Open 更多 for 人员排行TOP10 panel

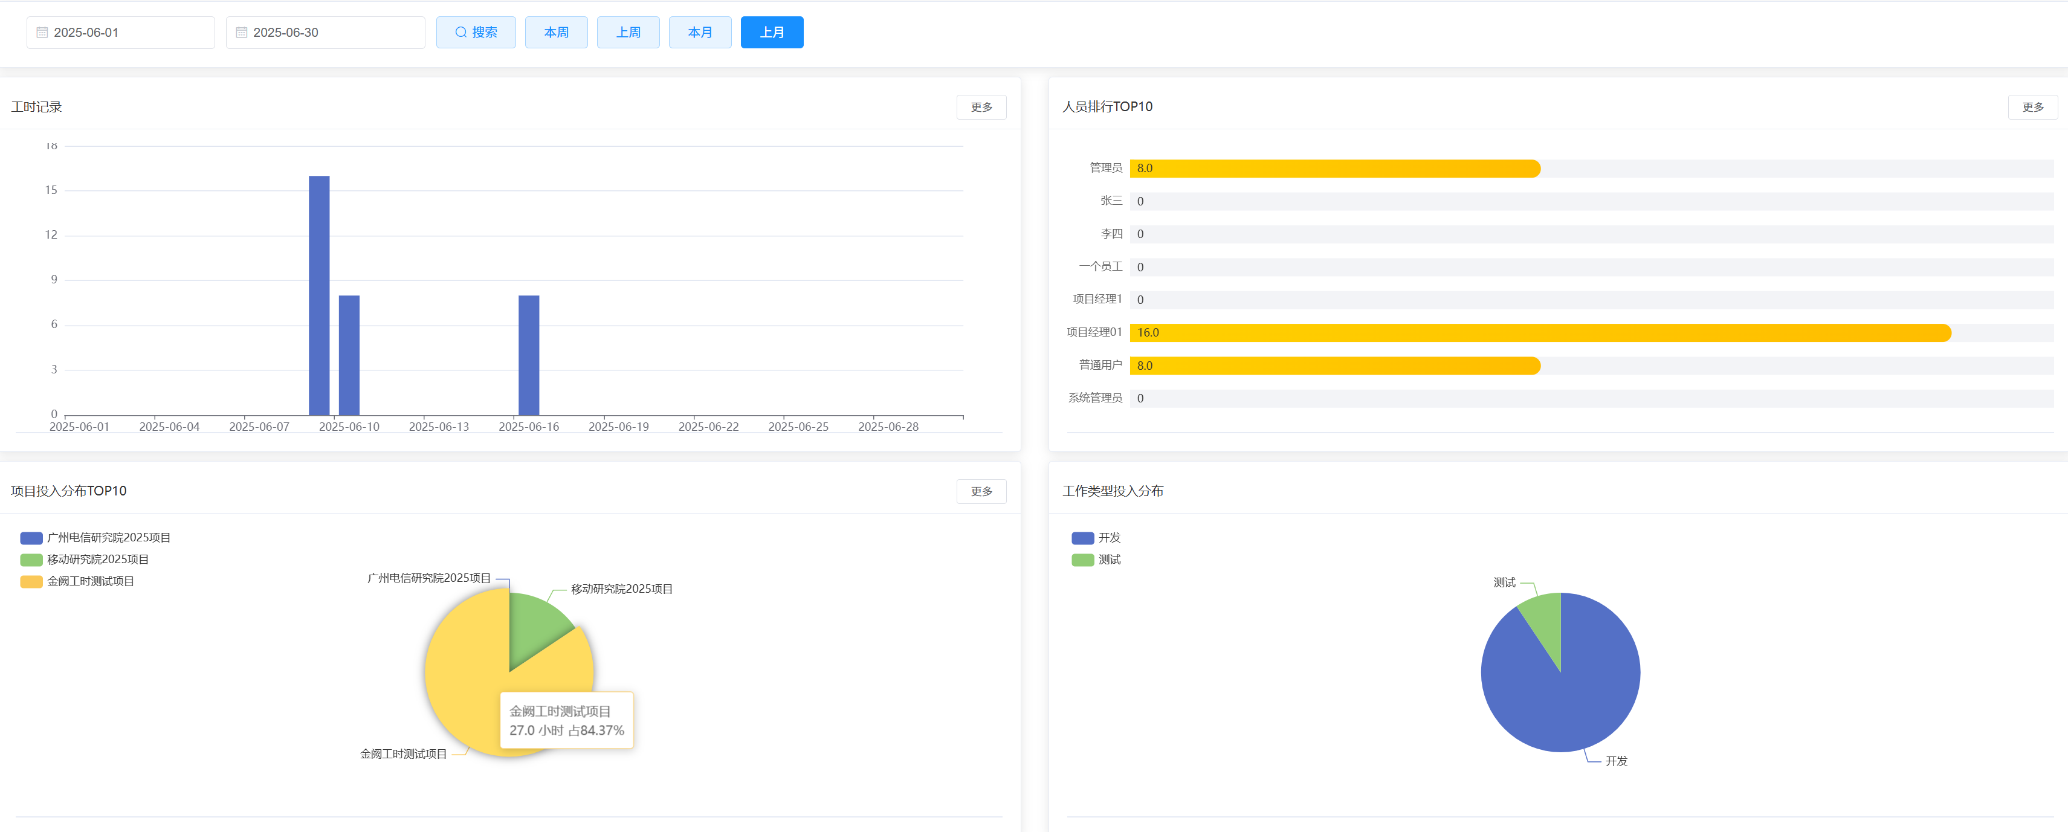pos(2032,108)
